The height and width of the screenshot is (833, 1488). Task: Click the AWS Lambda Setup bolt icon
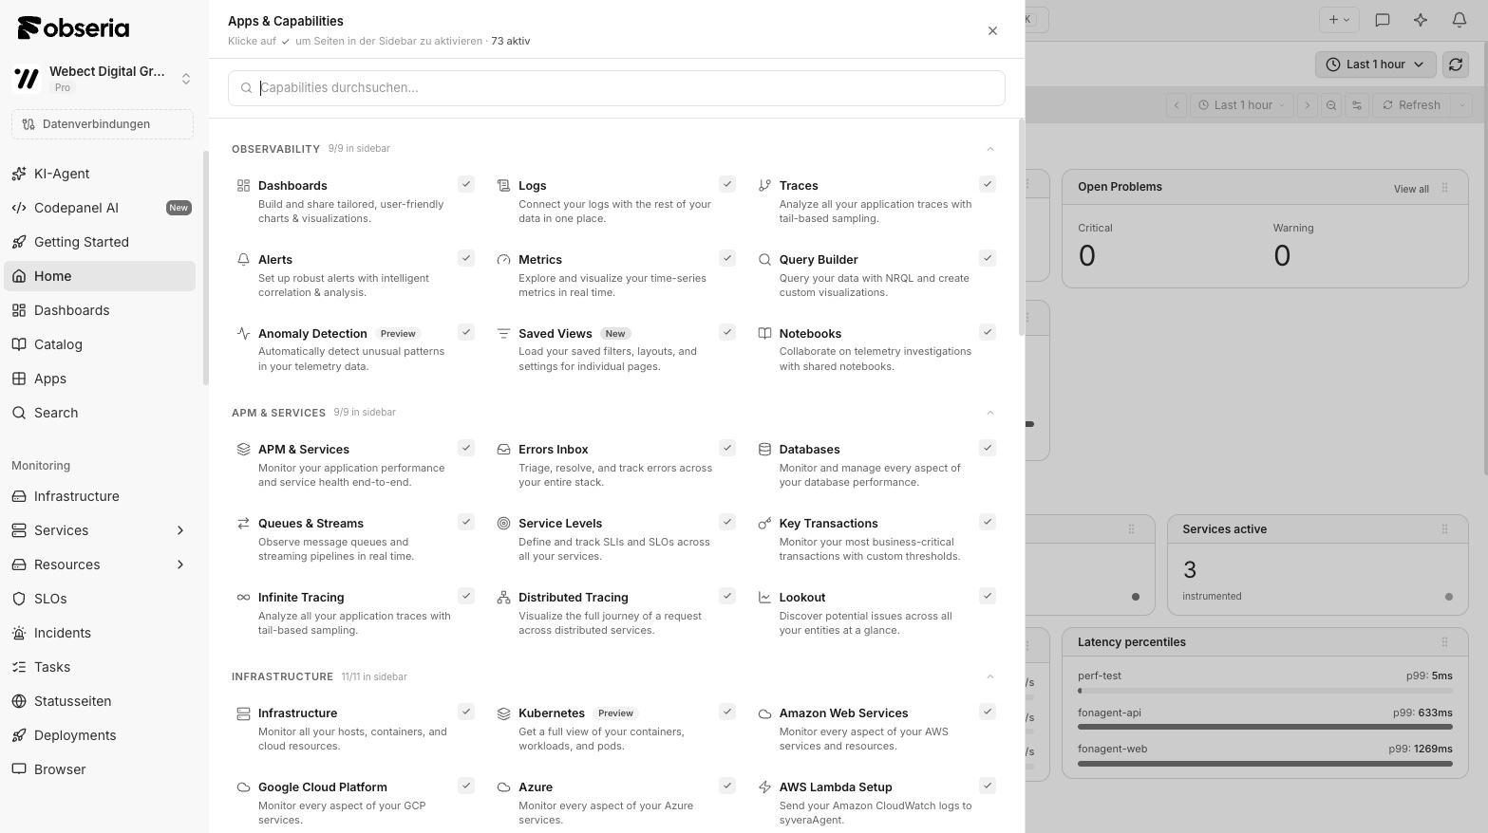(764, 787)
